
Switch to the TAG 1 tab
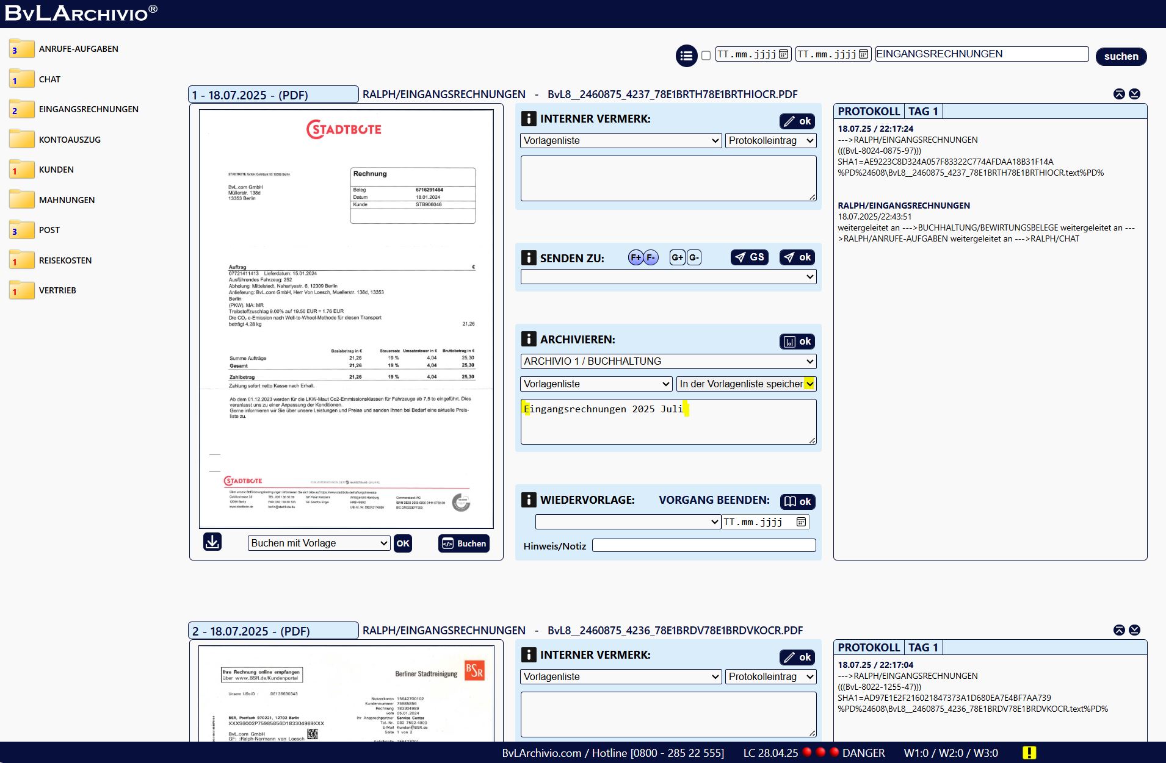point(922,111)
